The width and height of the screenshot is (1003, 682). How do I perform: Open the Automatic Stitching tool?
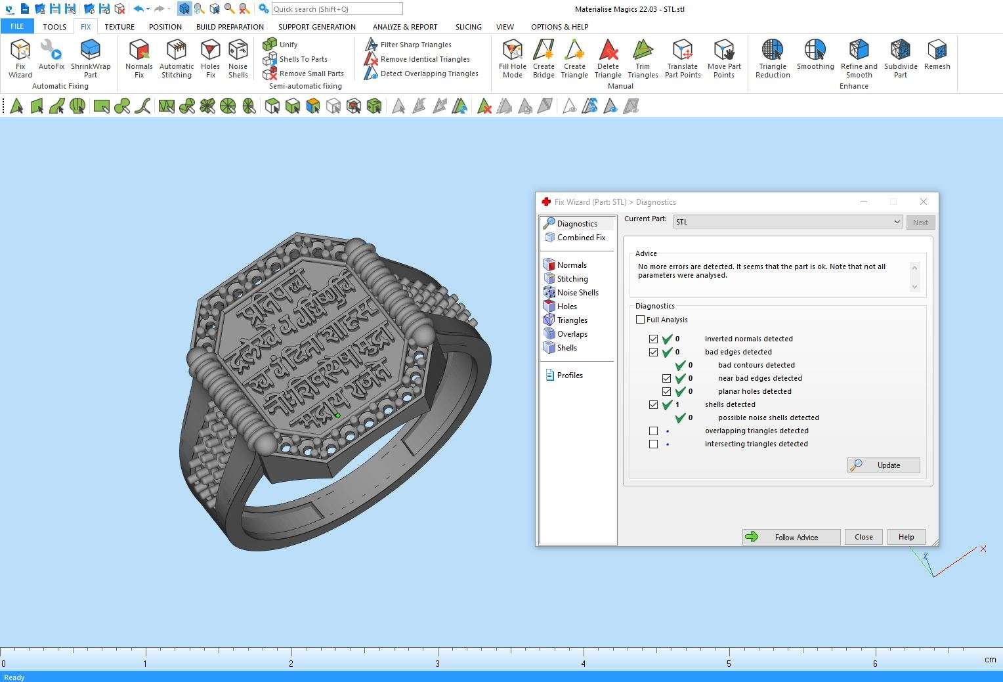pyautogui.click(x=177, y=58)
